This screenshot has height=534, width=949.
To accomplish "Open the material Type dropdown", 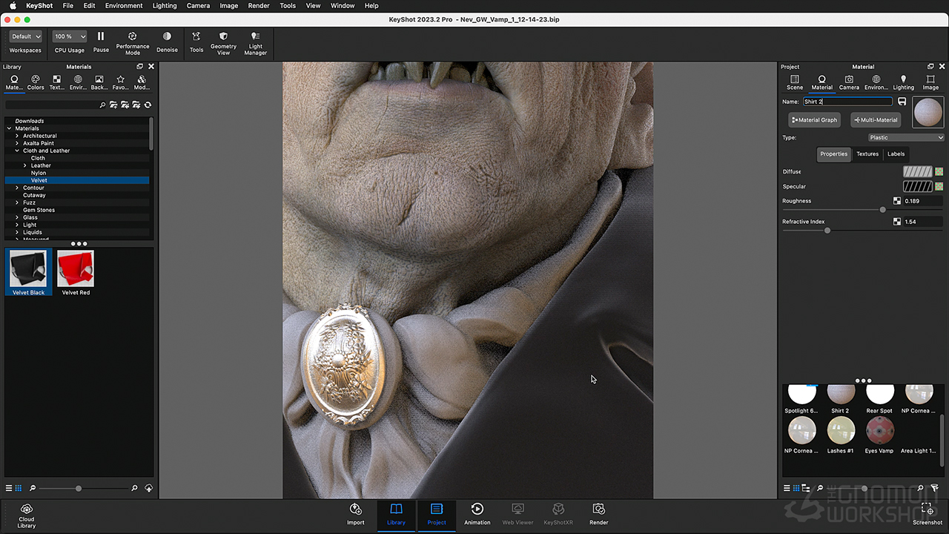I will click(x=906, y=137).
